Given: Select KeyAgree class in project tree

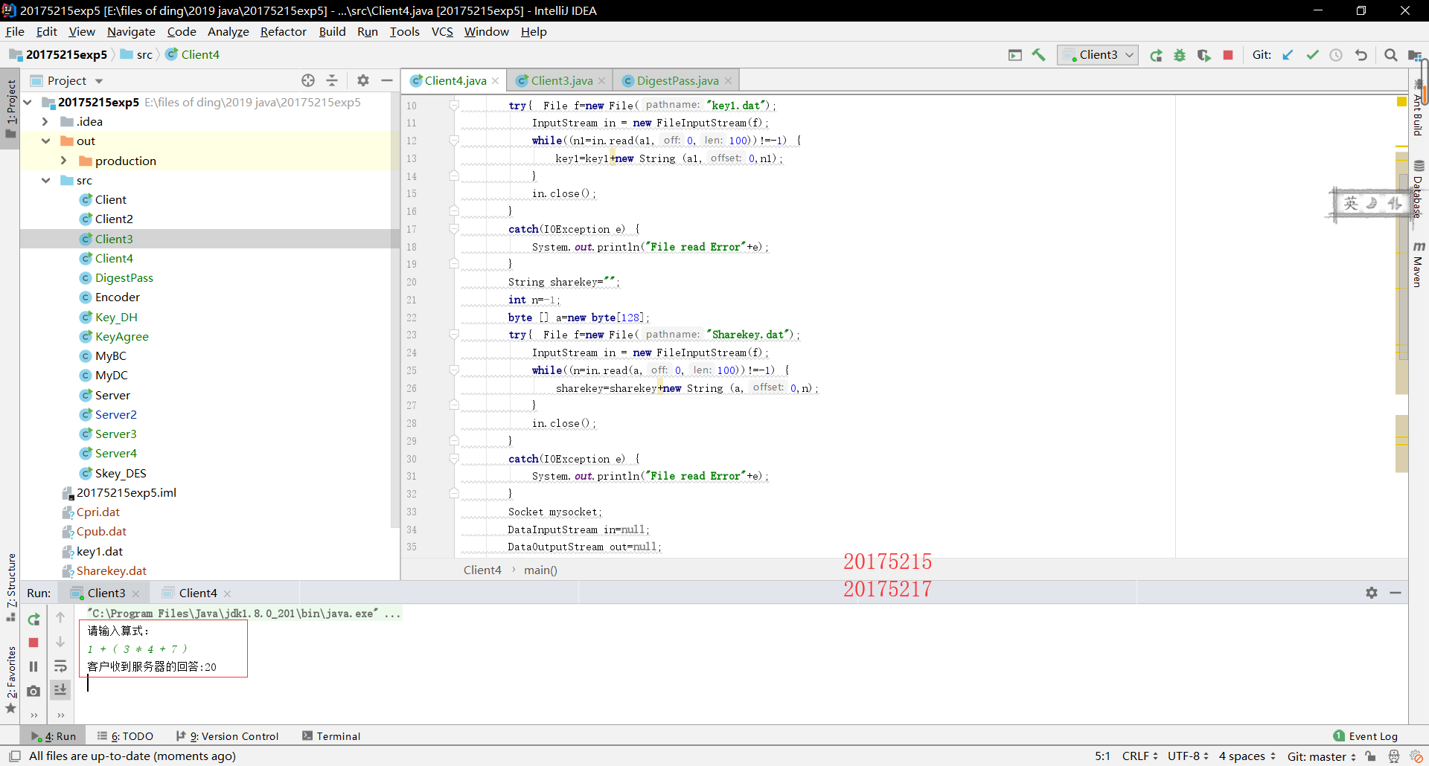Looking at the screenshot, I should tap(121, 336).
